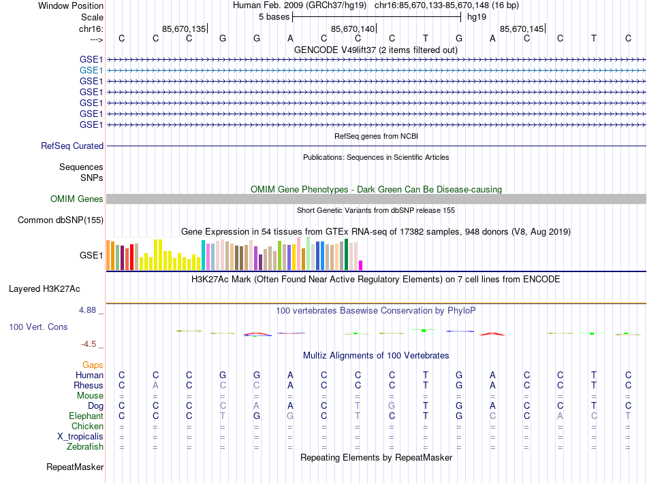The image size is (647, 483).
Task: Click the Common dbSNP(155) track label
Action: pos(61,220)
